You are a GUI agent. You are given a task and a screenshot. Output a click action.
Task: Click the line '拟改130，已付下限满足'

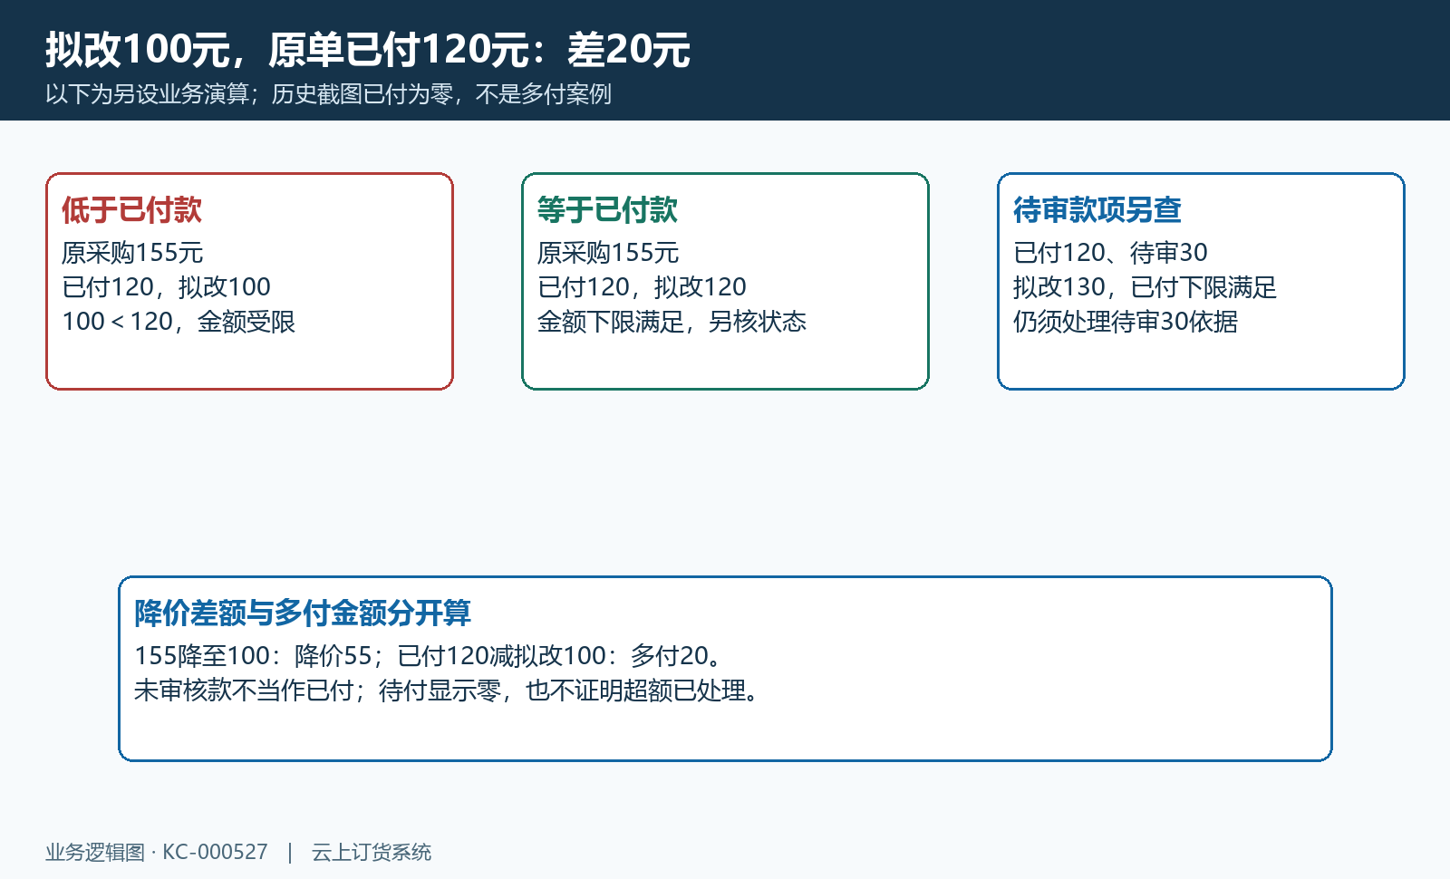(1145, 287)
